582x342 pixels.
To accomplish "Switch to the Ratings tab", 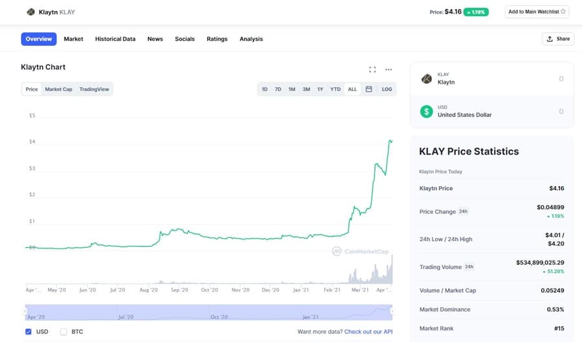I will (217, 39).
